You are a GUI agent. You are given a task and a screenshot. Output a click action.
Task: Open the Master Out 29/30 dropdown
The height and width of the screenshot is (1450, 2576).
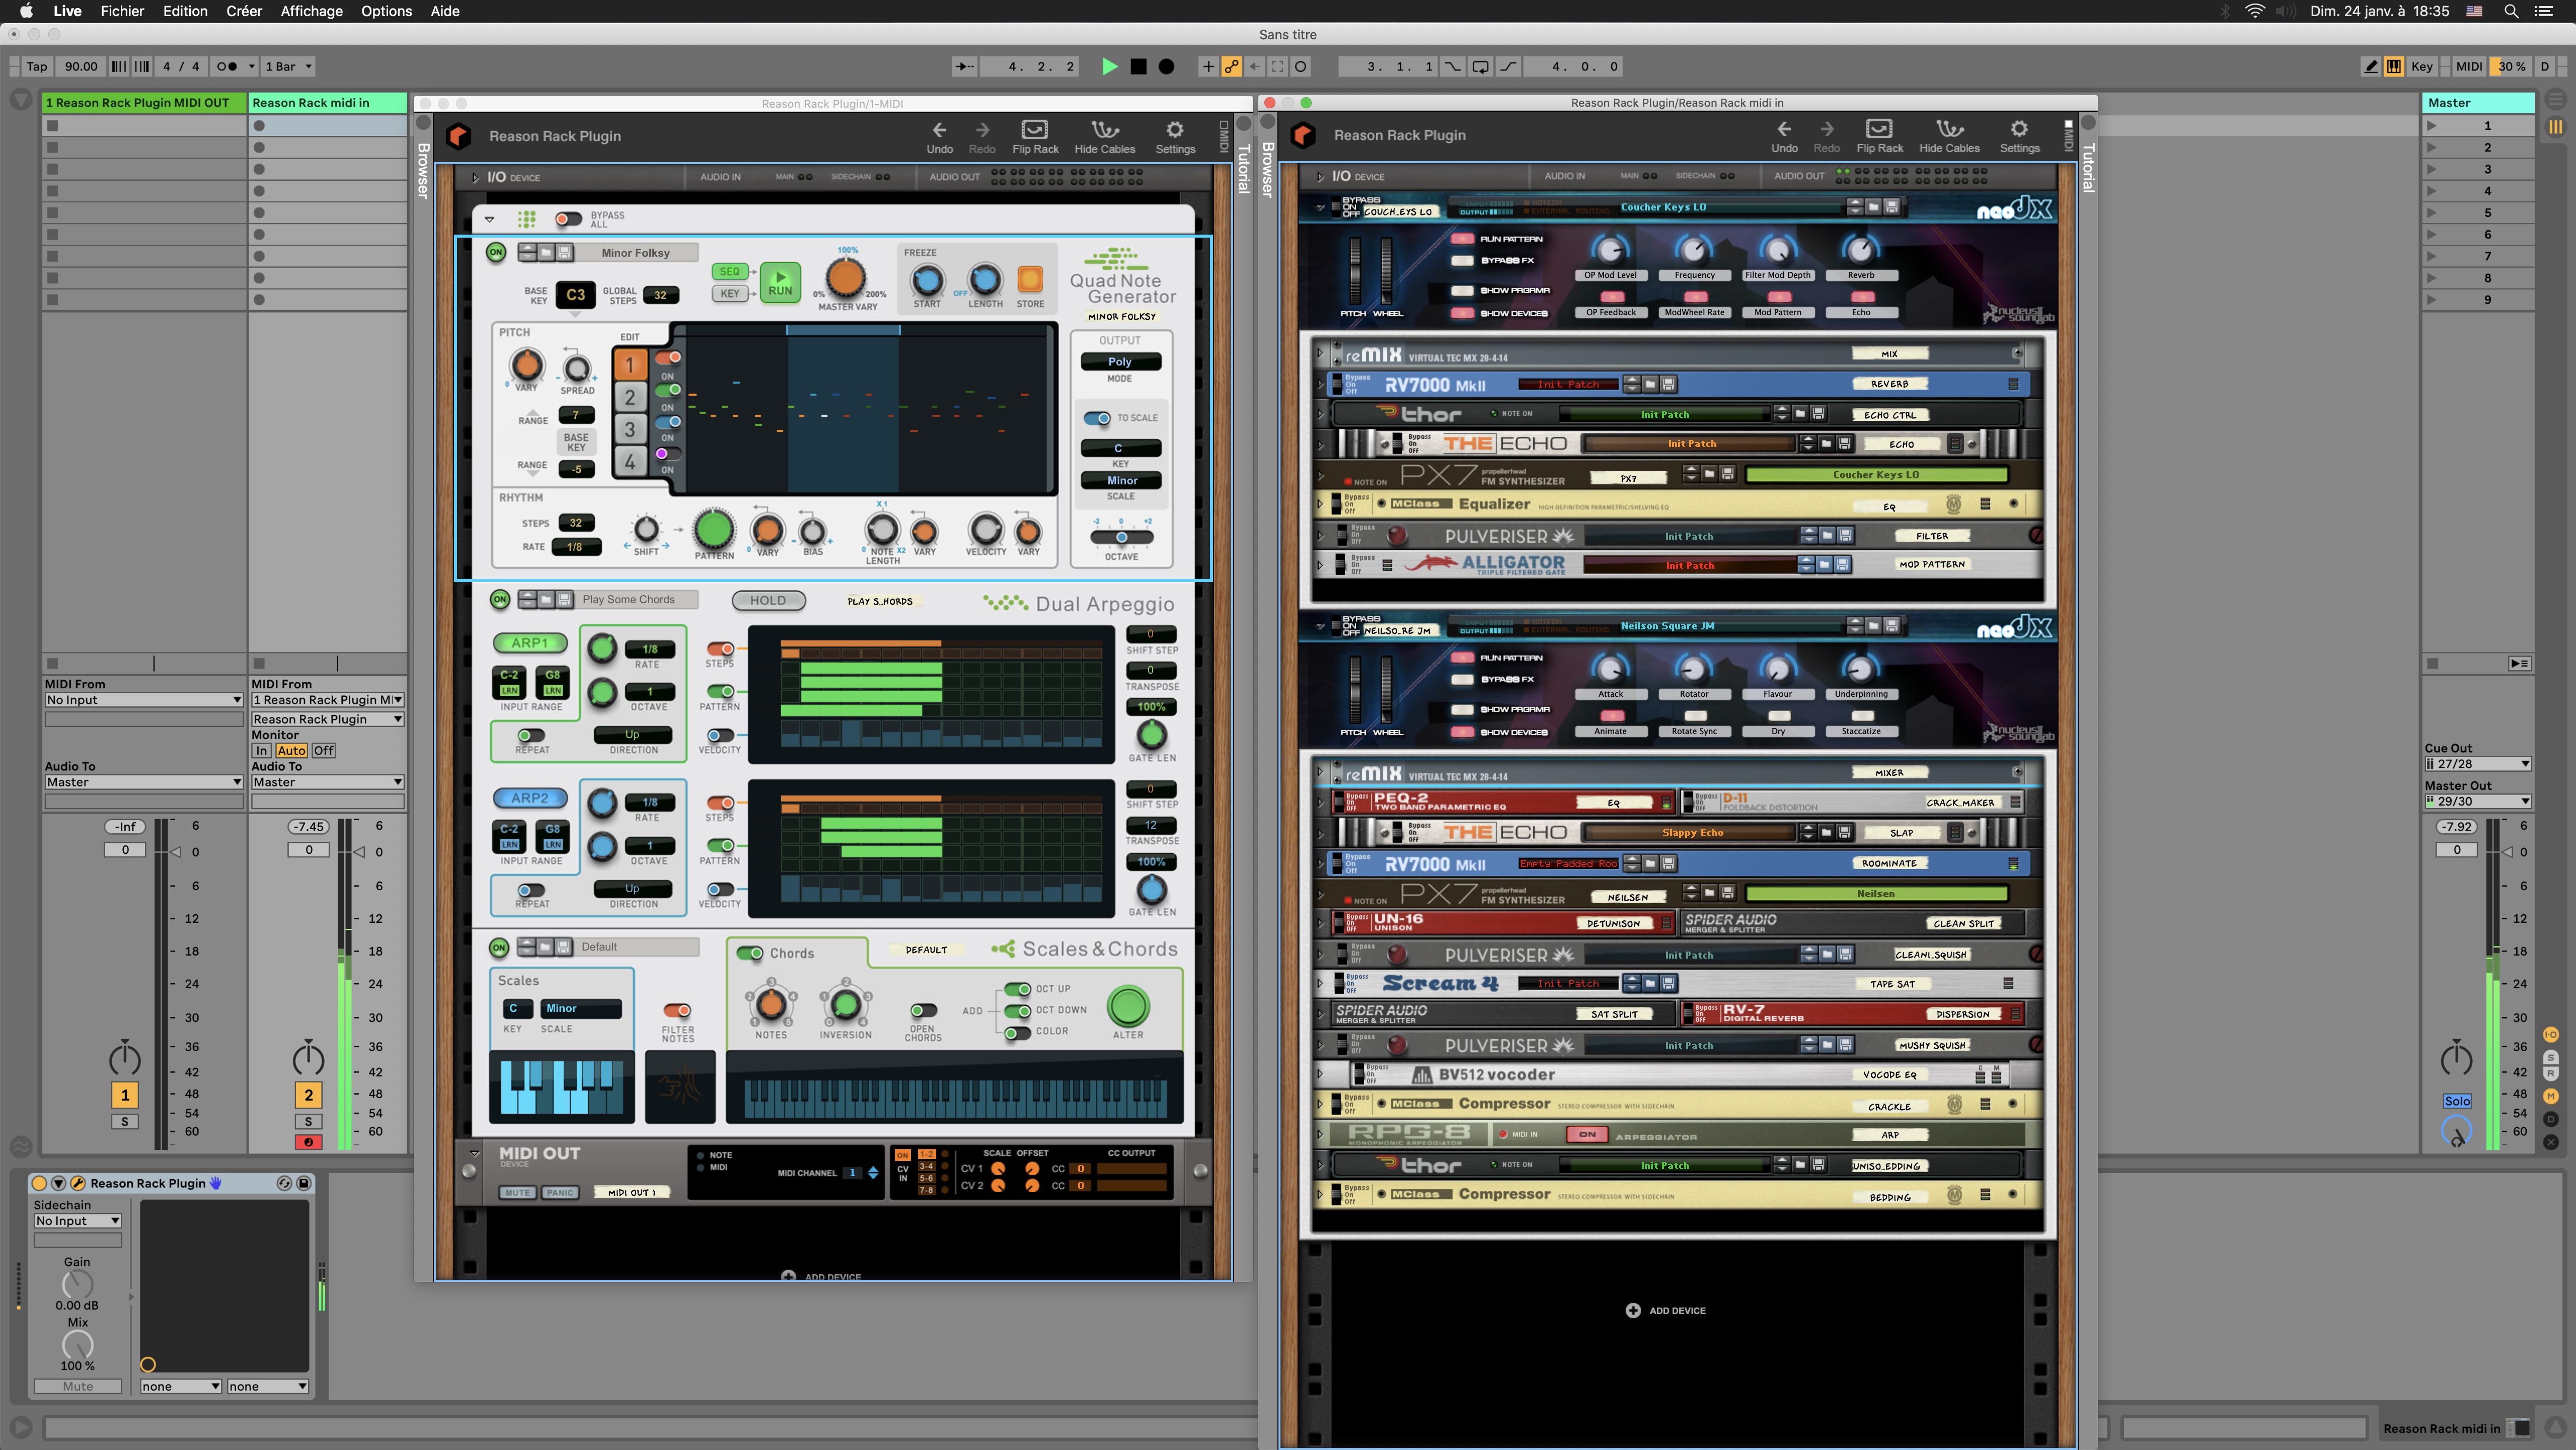pos(2478,801)
